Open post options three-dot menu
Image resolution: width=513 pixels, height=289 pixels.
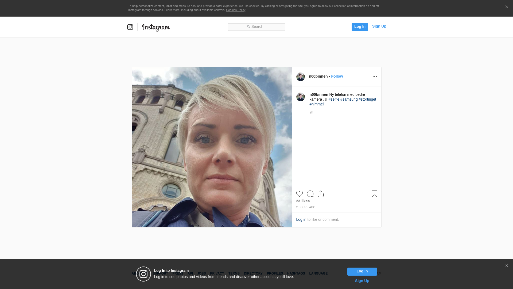(x=375, y=77)
